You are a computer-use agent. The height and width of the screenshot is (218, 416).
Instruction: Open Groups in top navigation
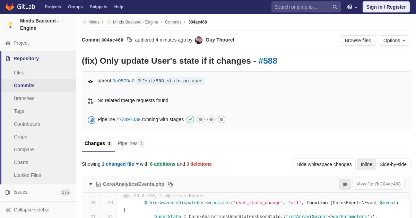[75, 7]
